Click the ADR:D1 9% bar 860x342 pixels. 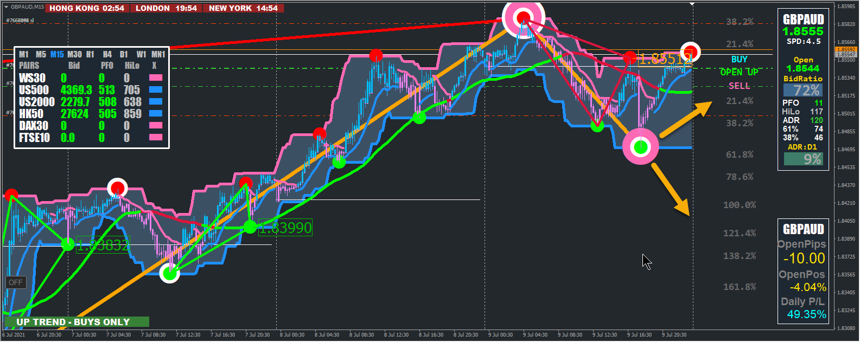pyautogui.click(x=803, y=159)
